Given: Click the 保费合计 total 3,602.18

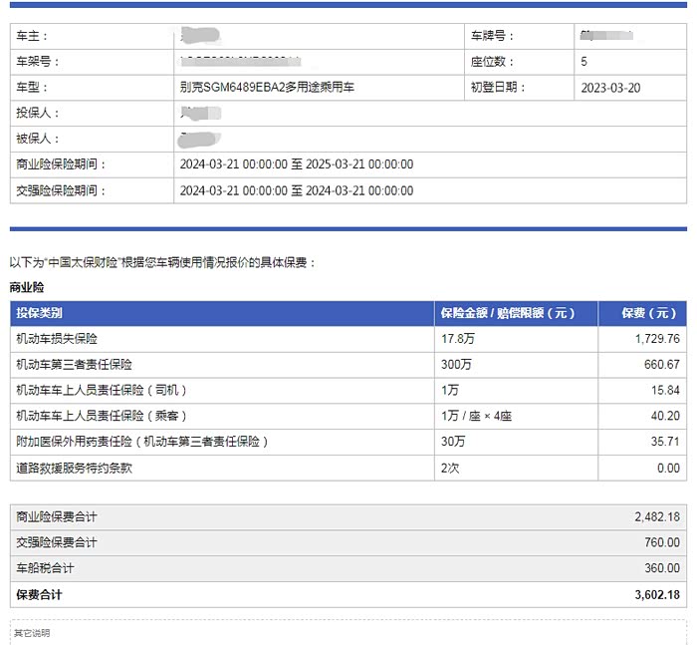Looking at the screenshot, I should click(x=655, y=594).
